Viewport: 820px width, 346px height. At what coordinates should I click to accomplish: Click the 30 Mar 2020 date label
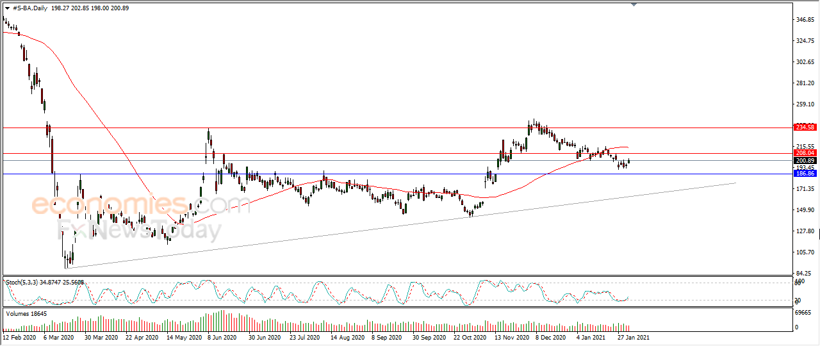click(x=100, y=336)
